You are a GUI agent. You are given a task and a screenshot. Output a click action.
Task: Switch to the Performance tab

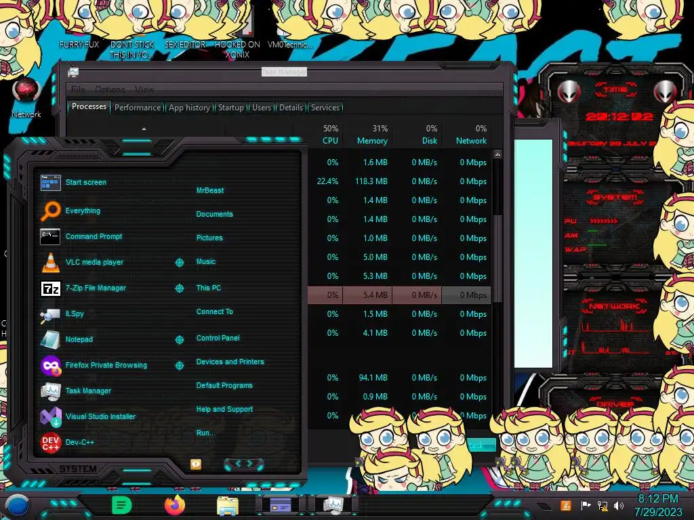point(138,108)
